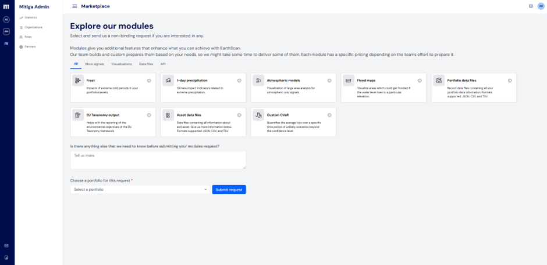This screenshot has height=265, width=547.
Task: Toggle the hamburger menu beside Marketplace
Action: pos(74,6)
